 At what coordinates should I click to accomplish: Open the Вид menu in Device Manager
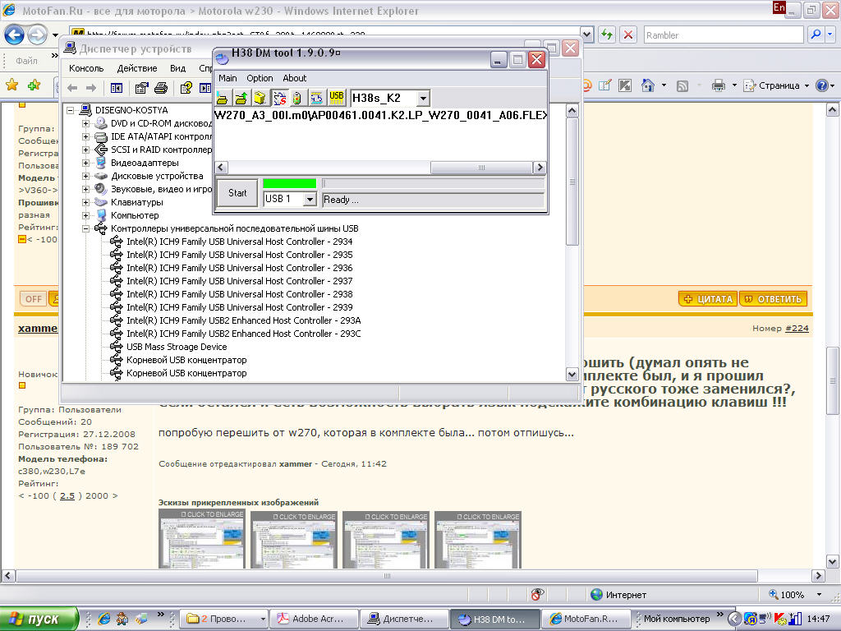177,68
